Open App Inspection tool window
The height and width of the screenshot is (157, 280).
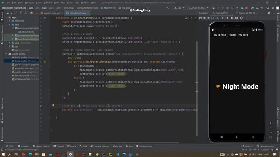click(144, 146)
